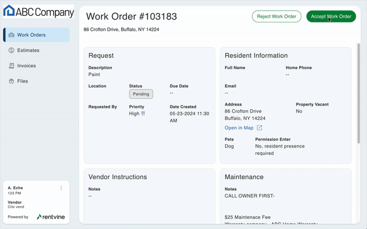Click the CALL OWNER FIRST maintenance note
Viewport: 367px width, 229px height.
(x=250, y=195)
